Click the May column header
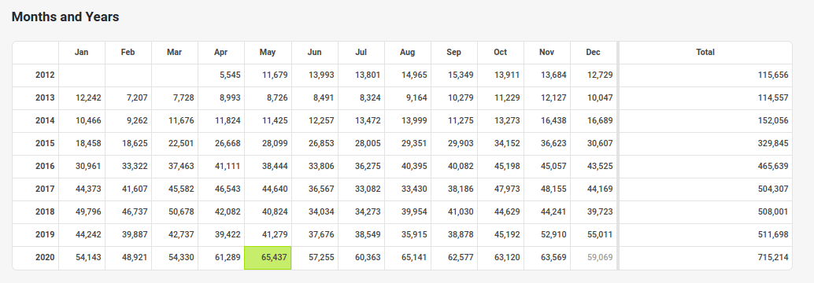Viewport: 814px width, 283px height. [x=268, y=53]
